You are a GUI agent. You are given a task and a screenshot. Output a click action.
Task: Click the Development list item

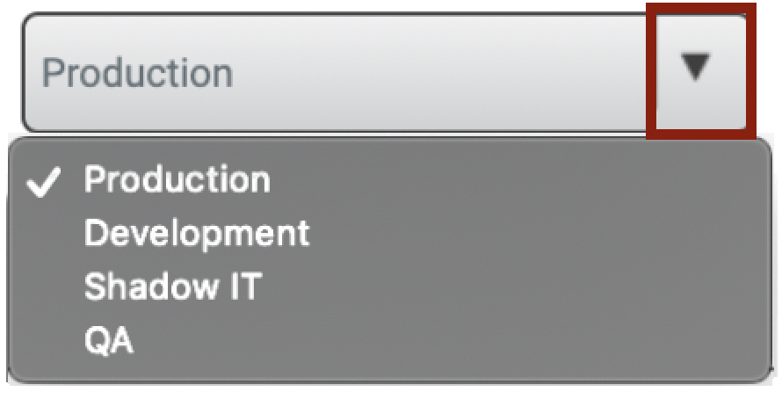[x=197, y=233]
